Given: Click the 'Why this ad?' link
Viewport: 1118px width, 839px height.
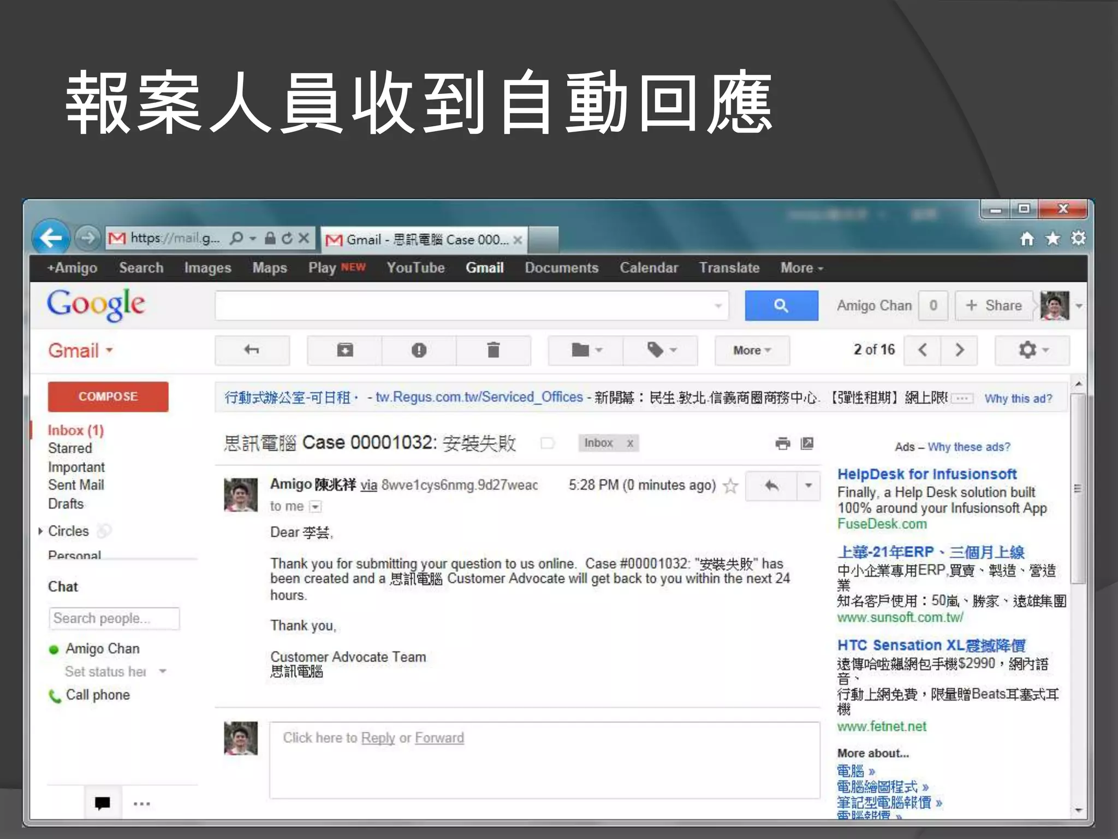Looking at the screenshot, I should 1018,399.
